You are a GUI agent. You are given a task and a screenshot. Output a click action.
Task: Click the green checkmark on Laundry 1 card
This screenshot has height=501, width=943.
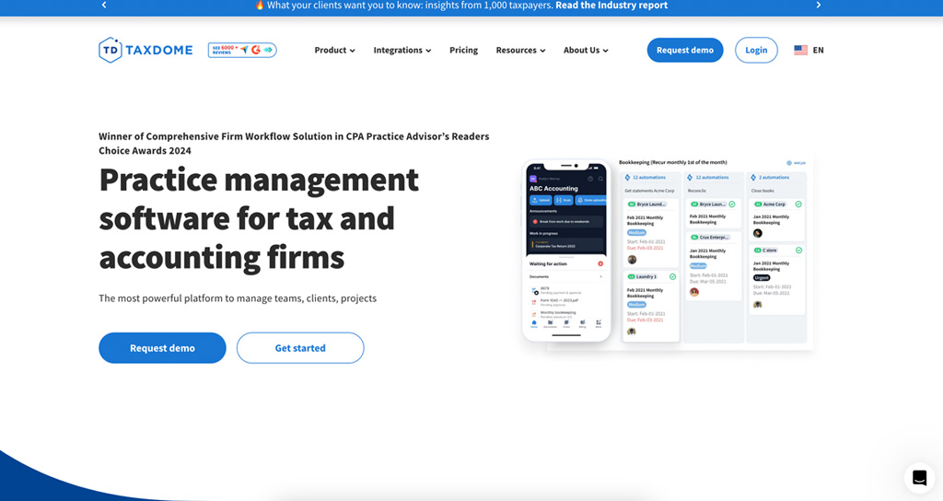coord(673,276)
